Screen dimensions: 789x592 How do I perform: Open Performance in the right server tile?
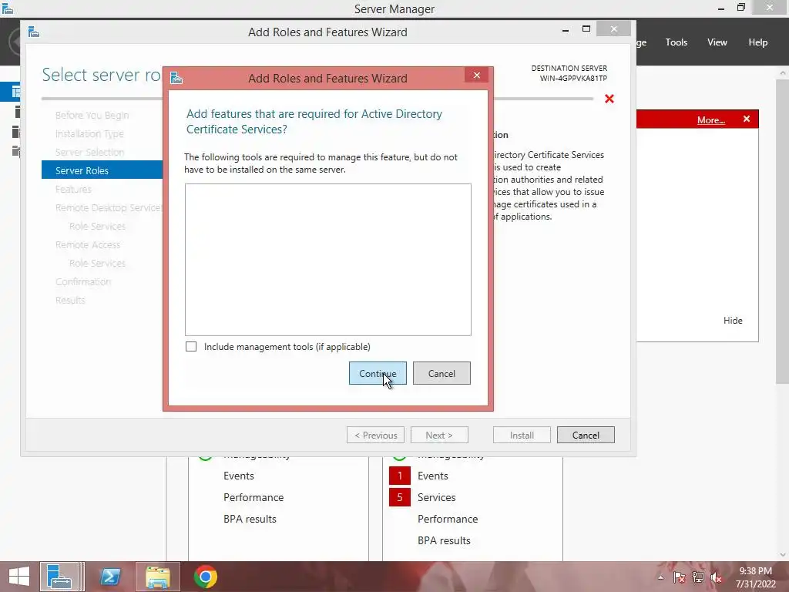pyautogui.click(x=448, y=519)
